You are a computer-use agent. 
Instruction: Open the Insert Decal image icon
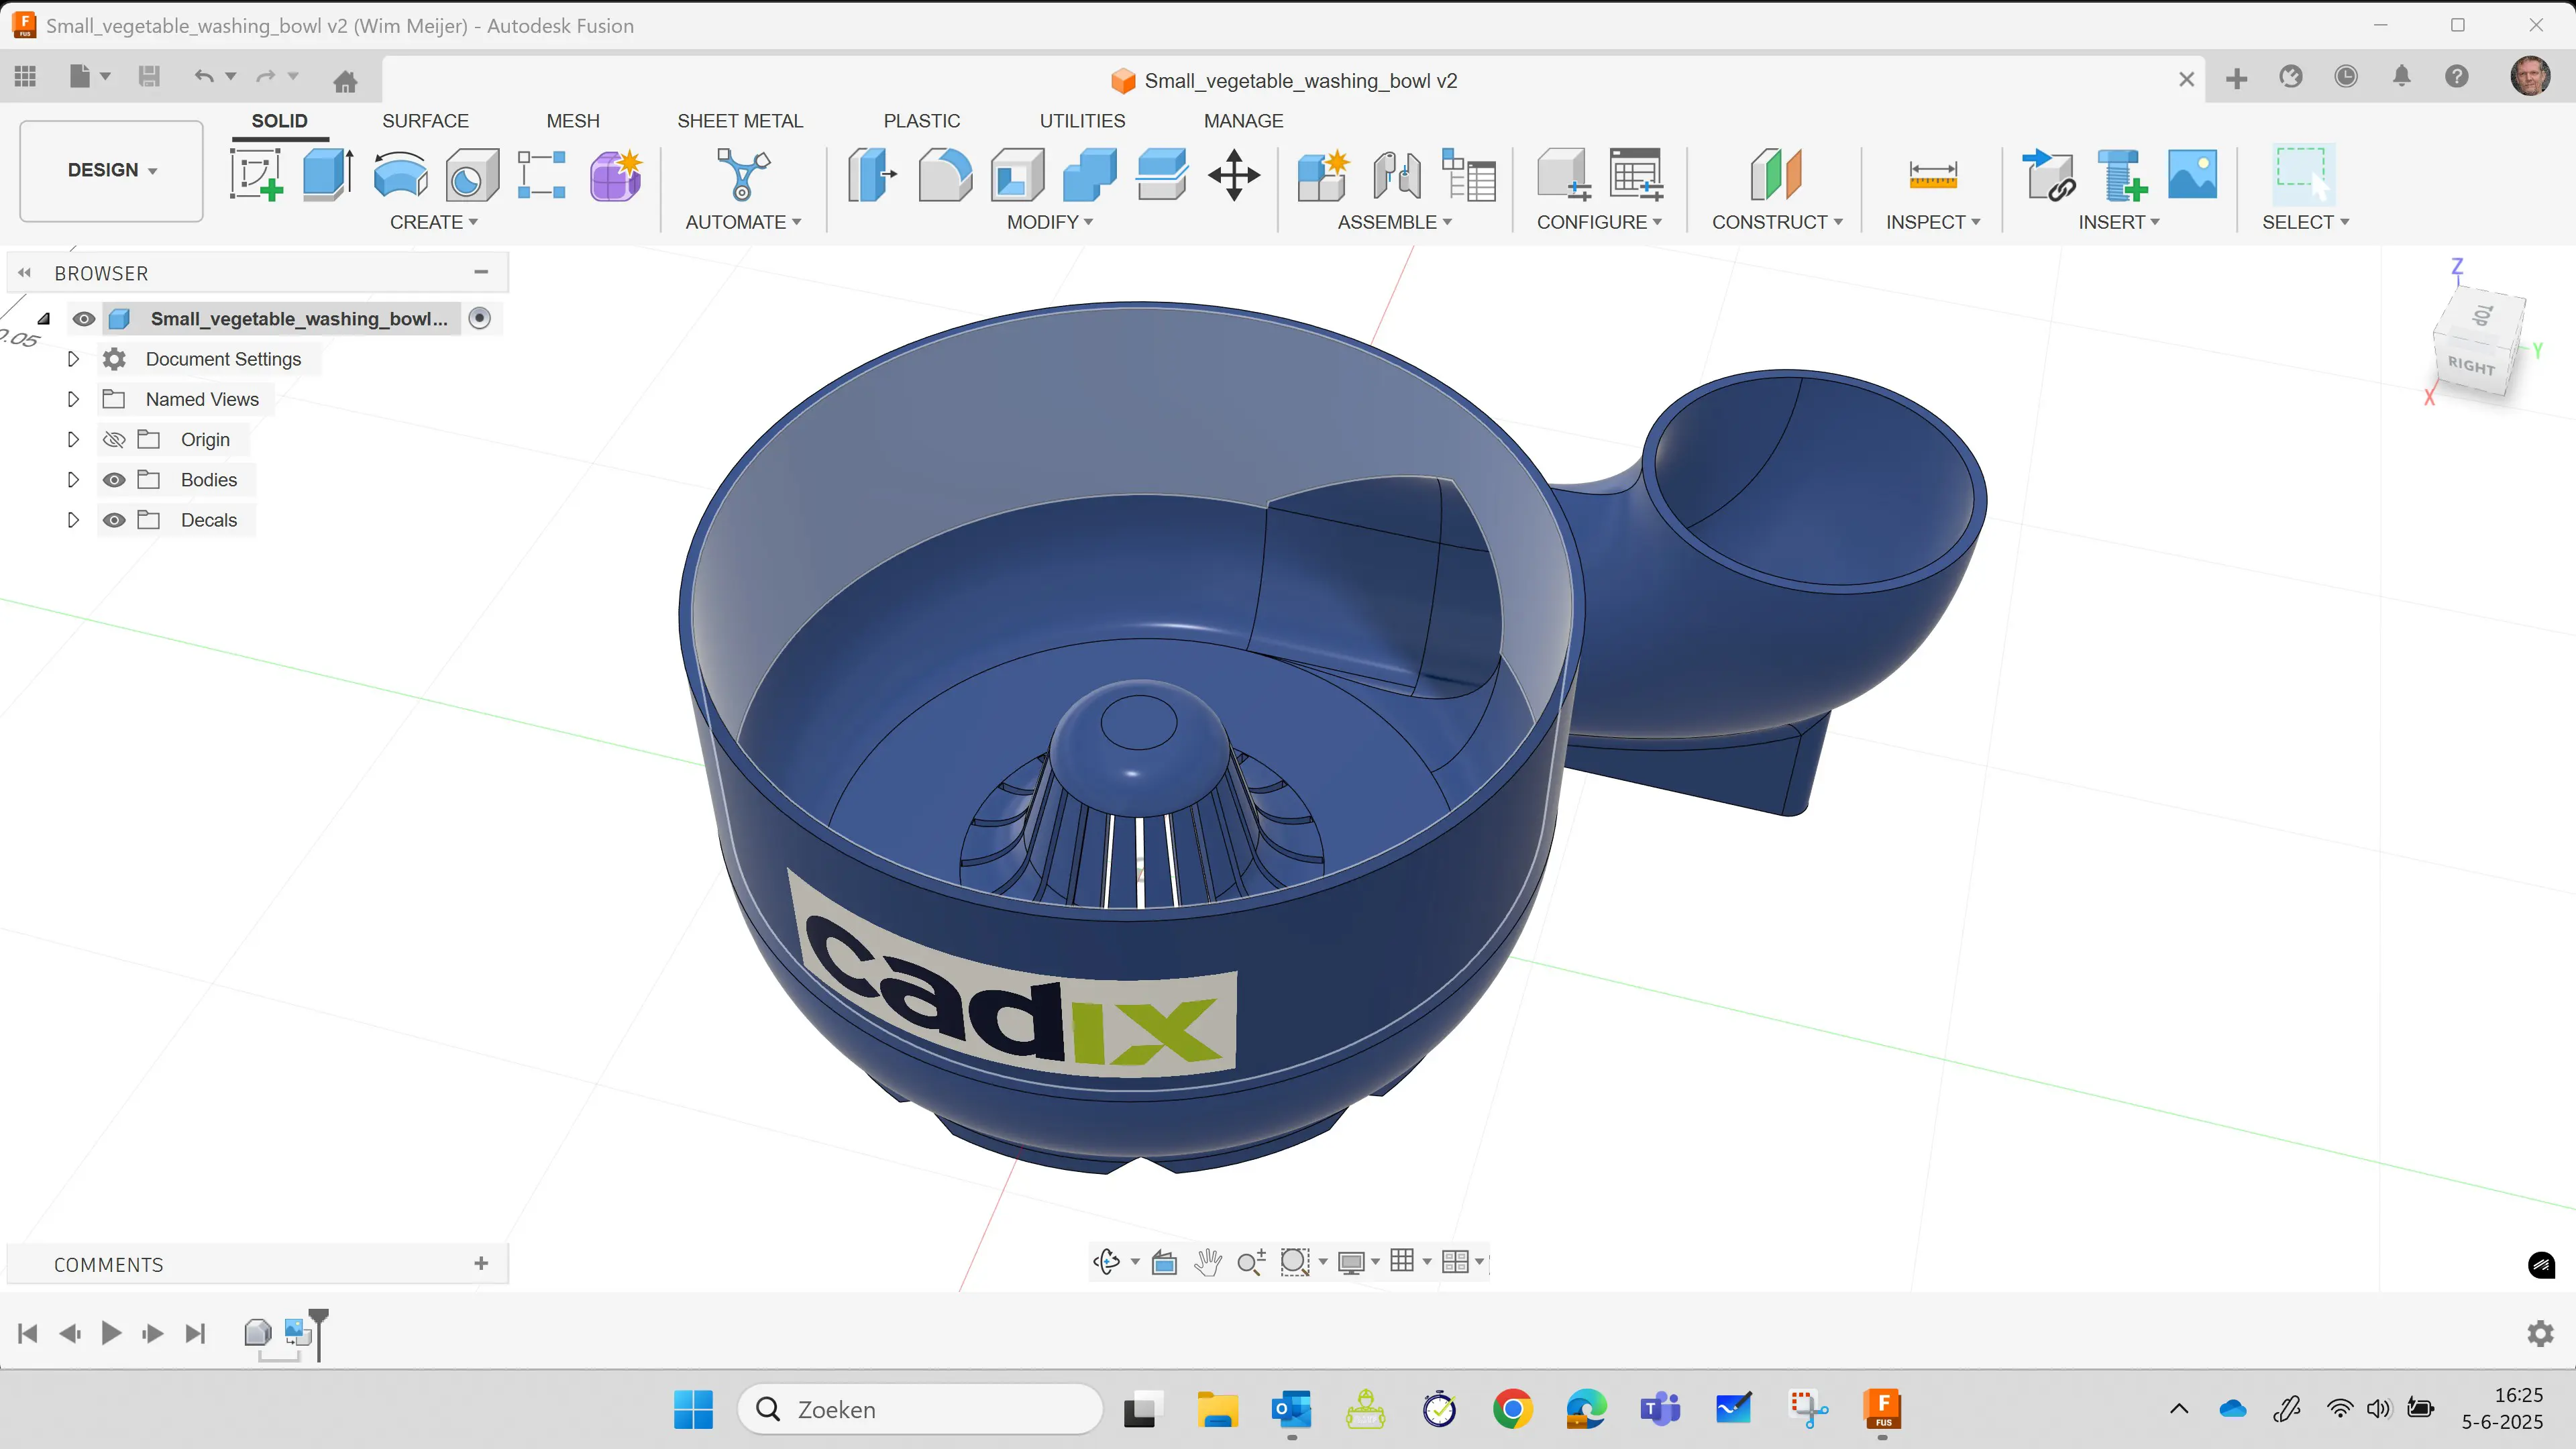click(x=2192, y=175)
